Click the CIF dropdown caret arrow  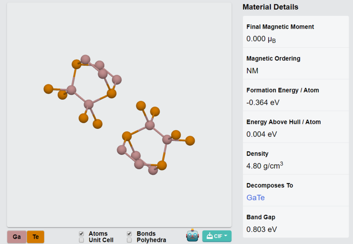[225, 236]
